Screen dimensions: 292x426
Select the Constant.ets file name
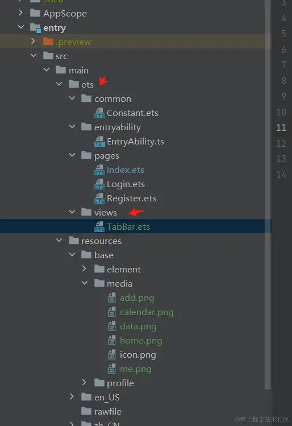click(132, 113)
